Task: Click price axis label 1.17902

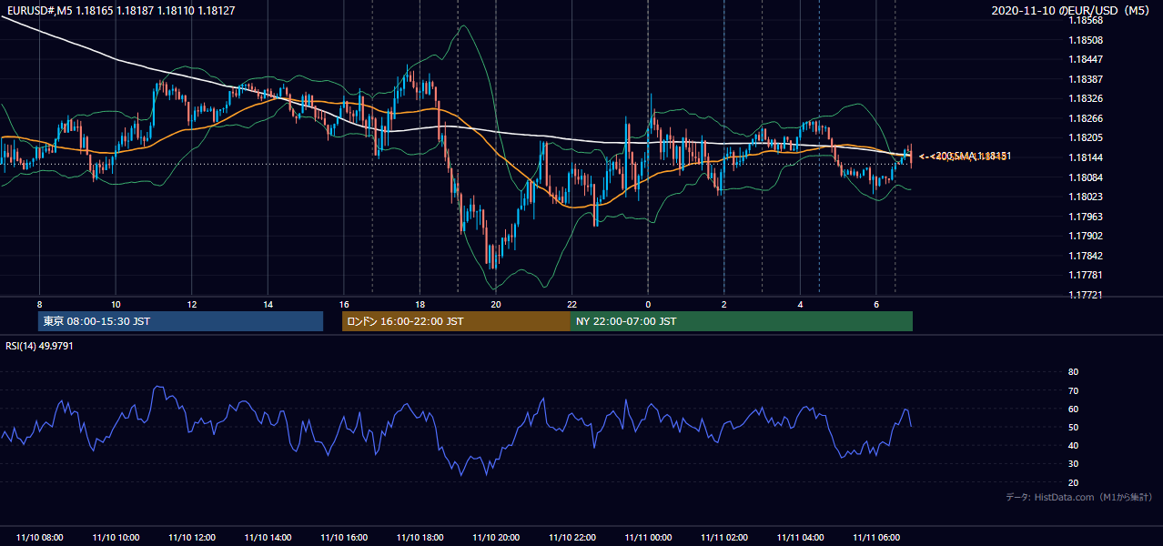Action: (x=1085, y=236)
